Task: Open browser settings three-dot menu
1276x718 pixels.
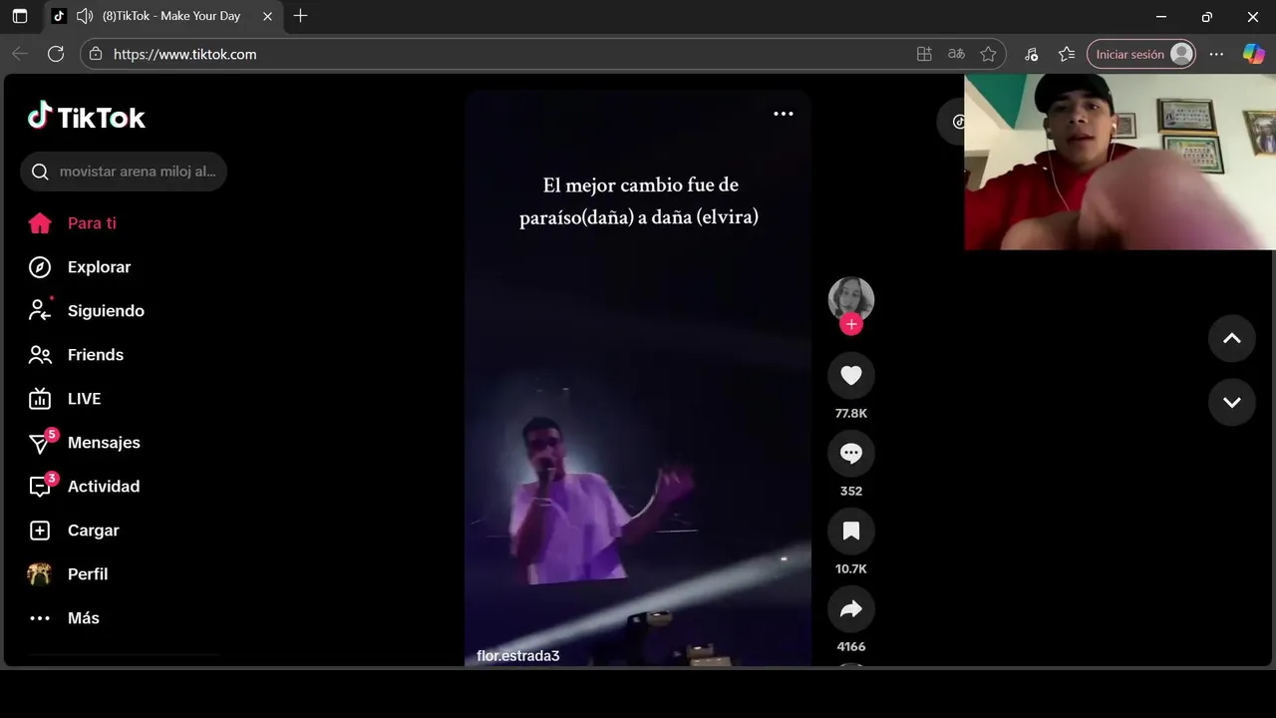Action: coord(1216,54)
